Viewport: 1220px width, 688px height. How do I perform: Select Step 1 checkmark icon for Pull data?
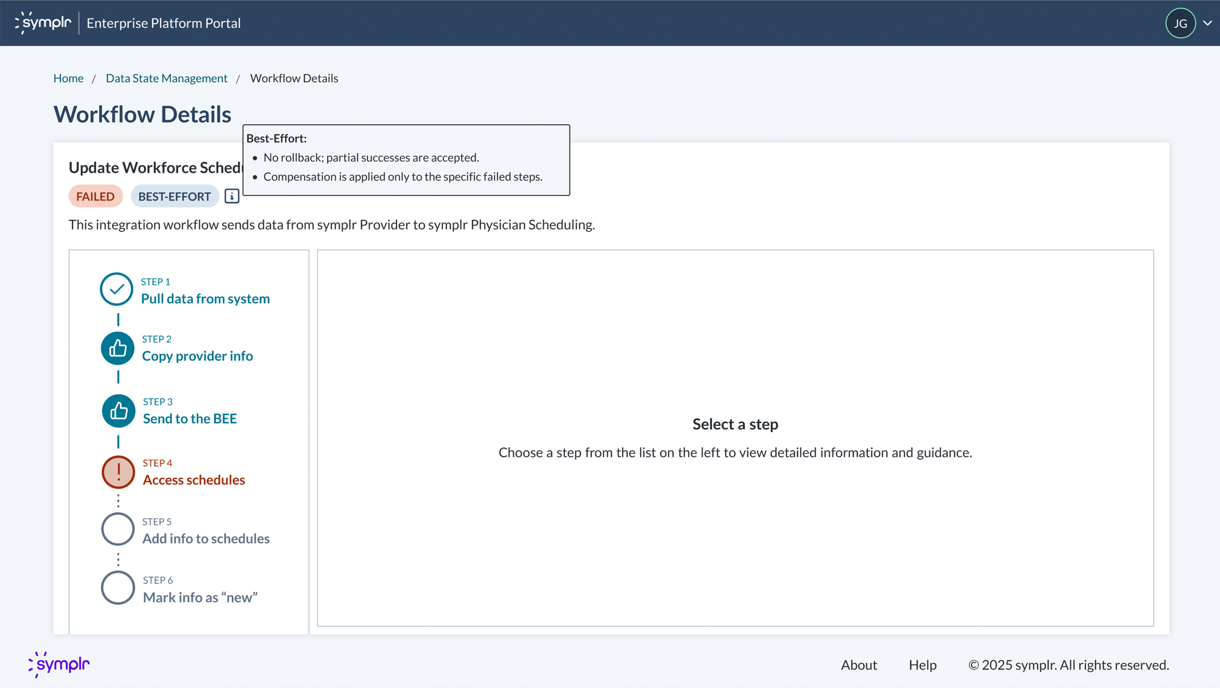(118, 289)
